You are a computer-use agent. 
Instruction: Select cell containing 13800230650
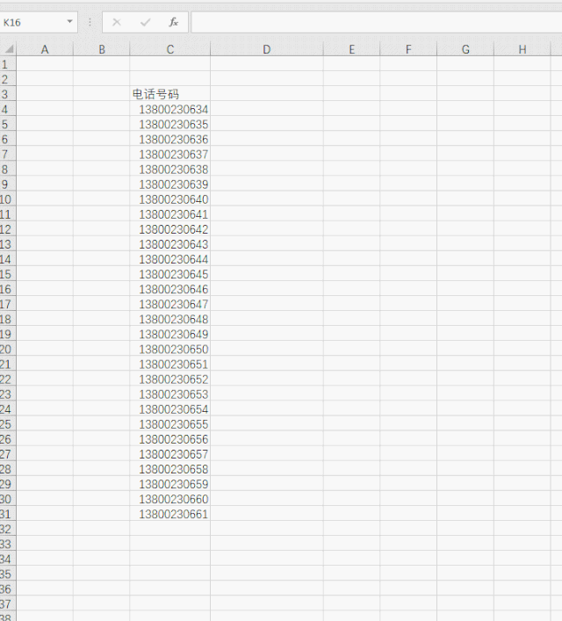[x=169, y=349]
